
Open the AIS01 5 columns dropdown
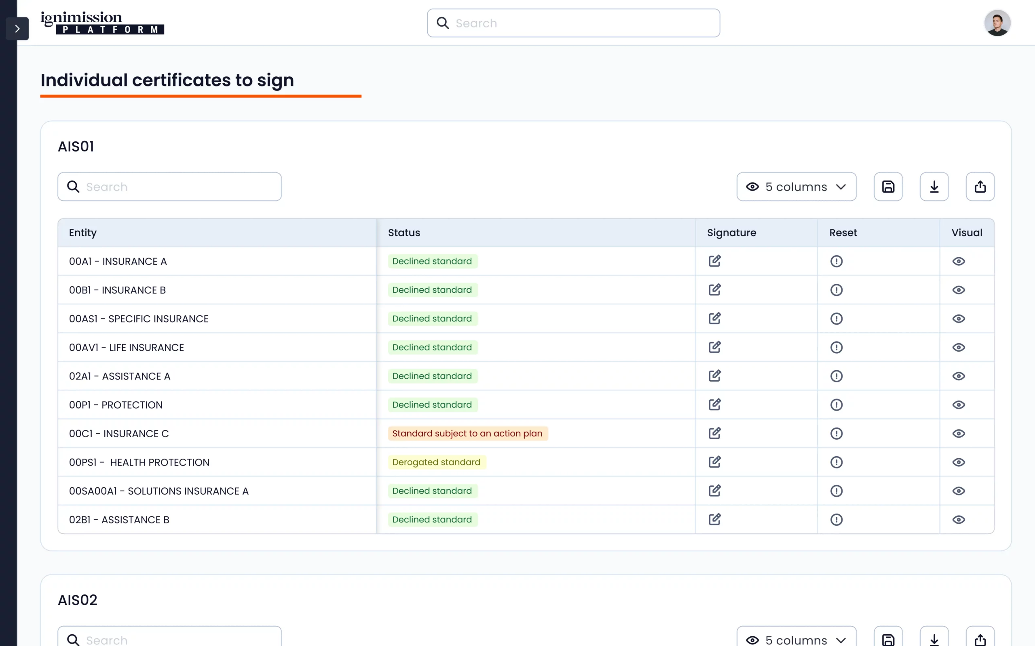pyautogui.click(x=796, y=187)
